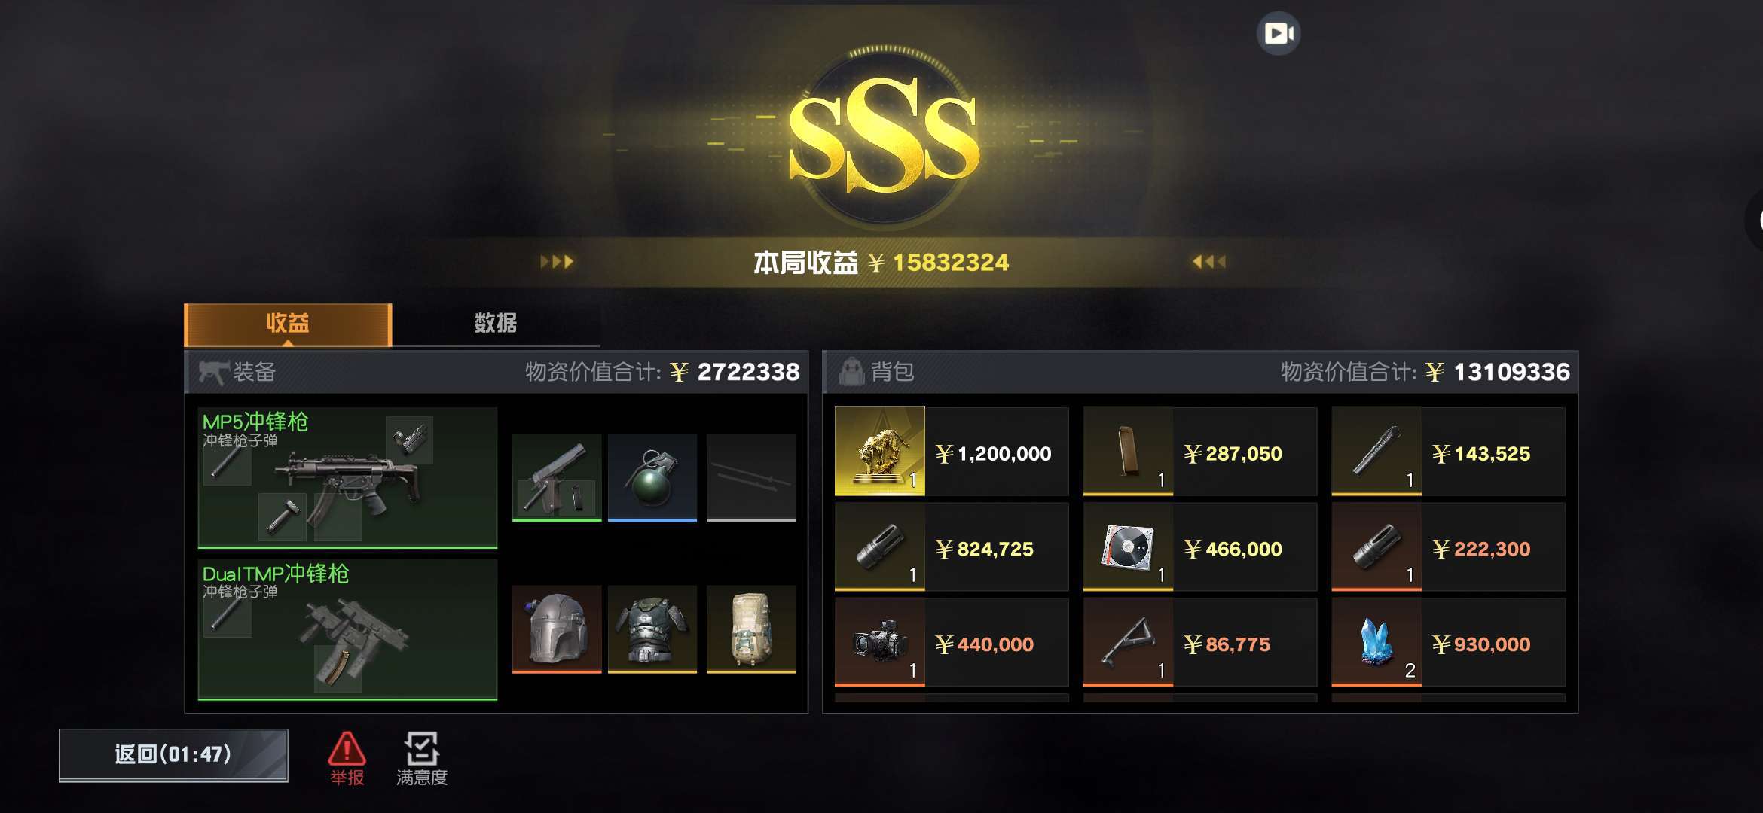The image size is (1763, 813).
Task: Select the muzzle attachment worth ¥824,725
Action: click(951, 547)
